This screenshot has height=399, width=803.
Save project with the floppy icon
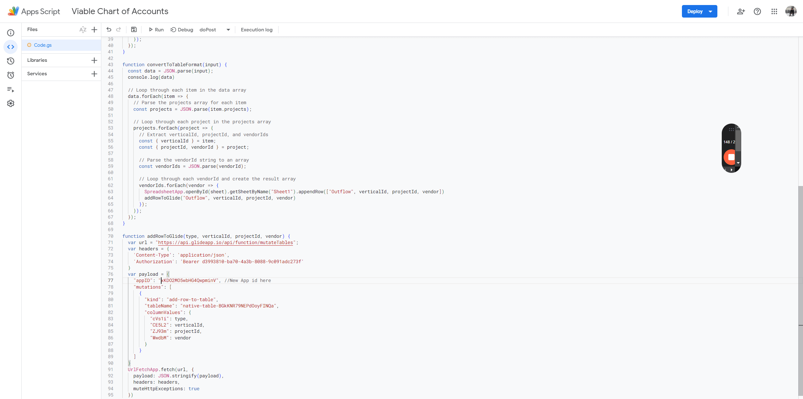pos(134,29)
